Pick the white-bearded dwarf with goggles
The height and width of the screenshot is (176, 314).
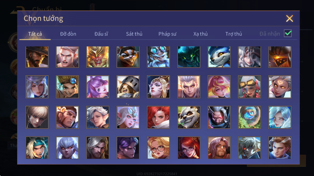tap(158, 57)
